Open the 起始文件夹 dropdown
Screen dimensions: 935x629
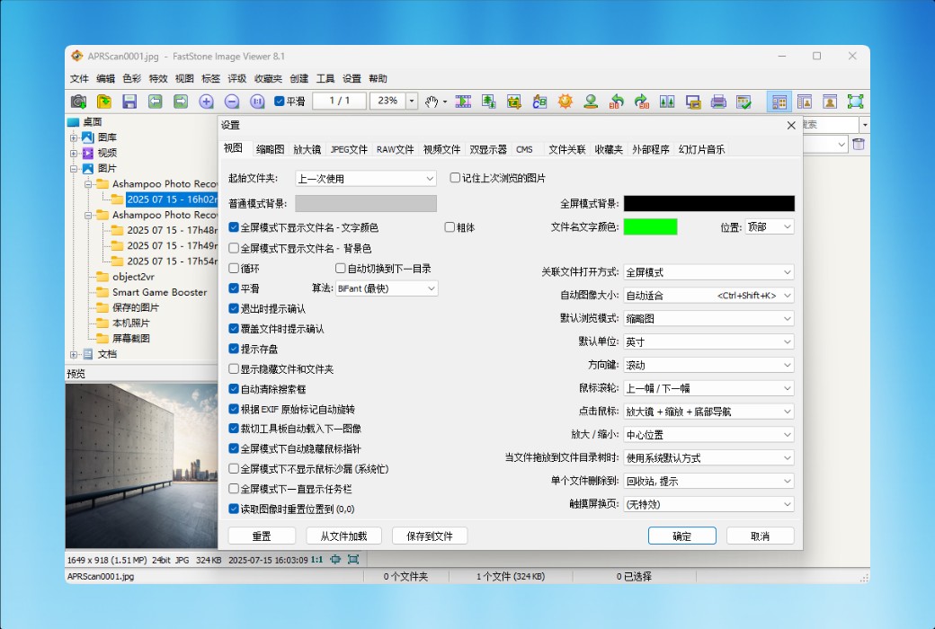(366, 178)
